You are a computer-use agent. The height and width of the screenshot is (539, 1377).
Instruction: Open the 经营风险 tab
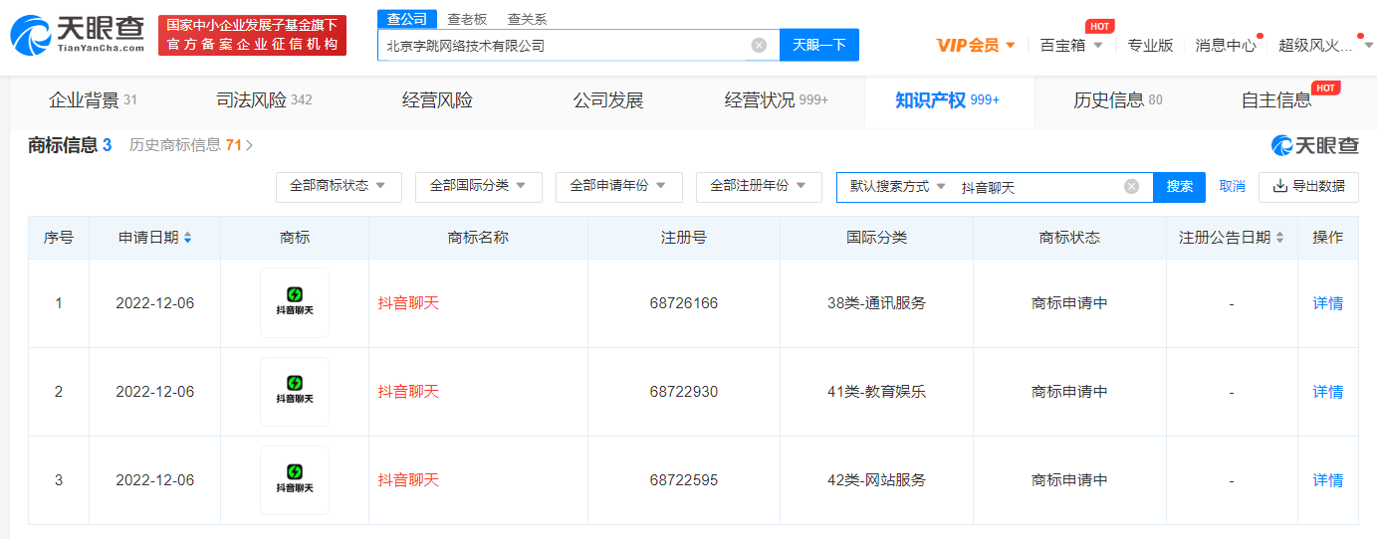[437, 100]
